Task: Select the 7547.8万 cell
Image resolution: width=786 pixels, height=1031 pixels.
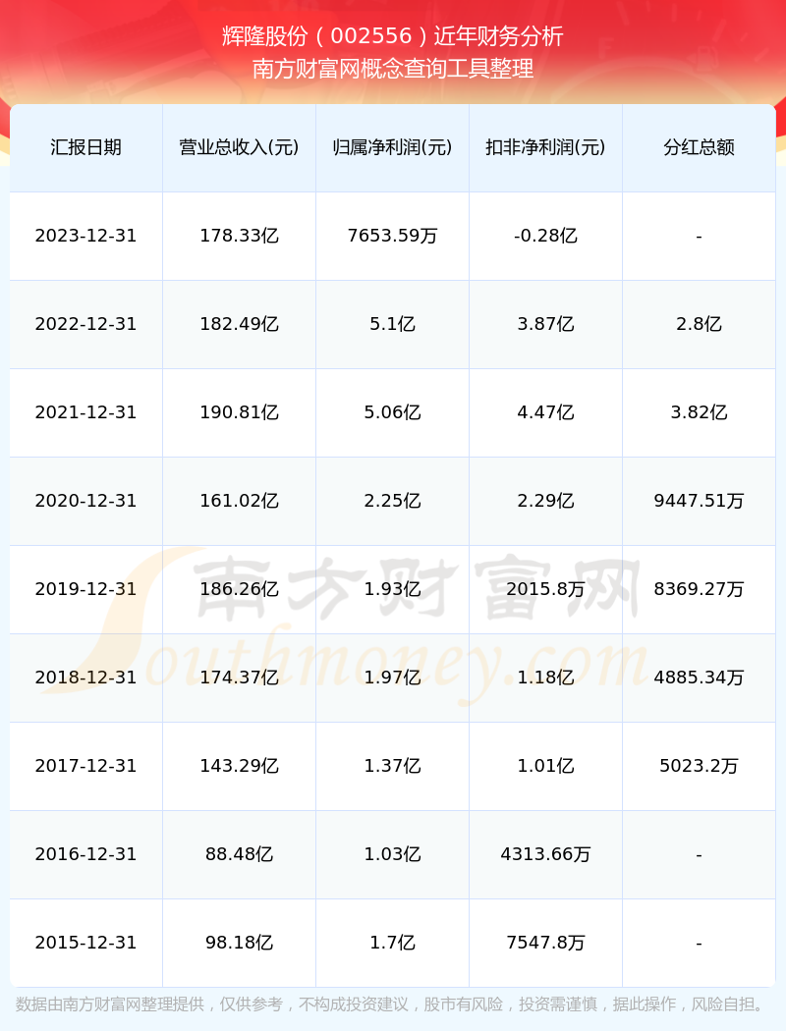Action: 546,943
